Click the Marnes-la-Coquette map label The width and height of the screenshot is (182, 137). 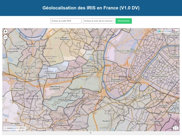coord(56,88)
